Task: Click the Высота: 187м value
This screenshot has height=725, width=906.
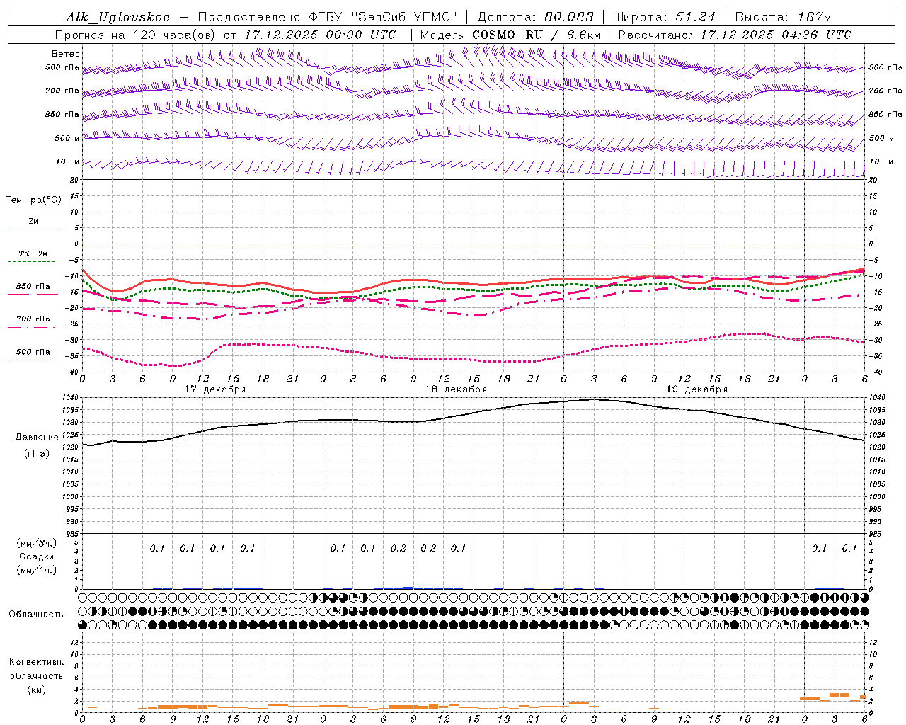Action: (784, 17)
